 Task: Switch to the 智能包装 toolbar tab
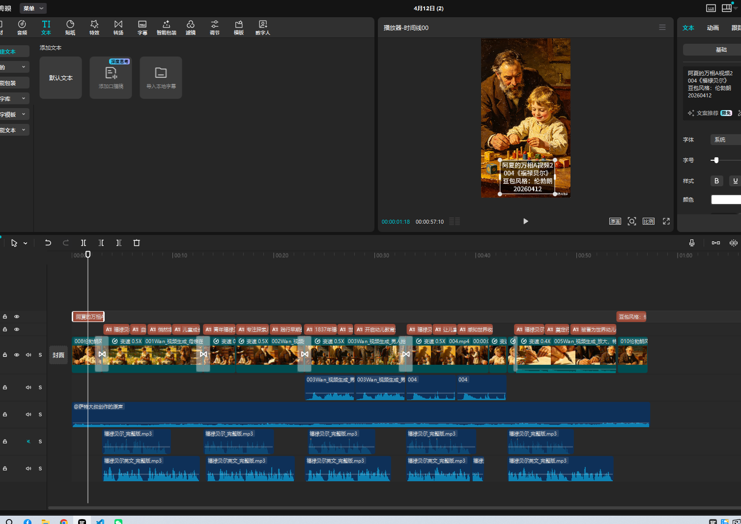[167, 28]
